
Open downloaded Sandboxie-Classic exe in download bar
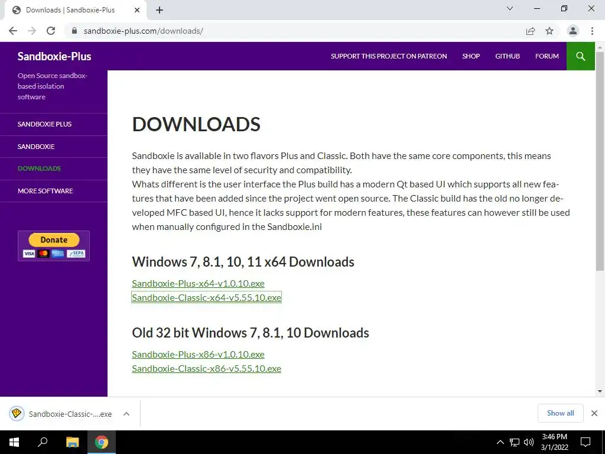tap(61, 414)
